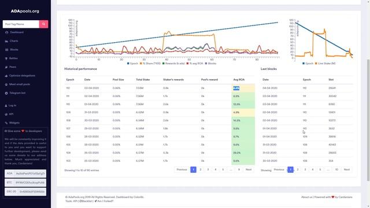Open the Blacklist footer link

[x=86, y=201]
